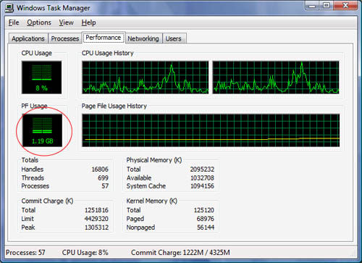Click Kernel Memory Paged value 68976

point(206,219)
